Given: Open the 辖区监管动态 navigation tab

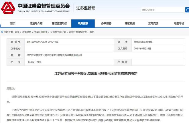Looking at the screenshot, I should click(60, 23).
